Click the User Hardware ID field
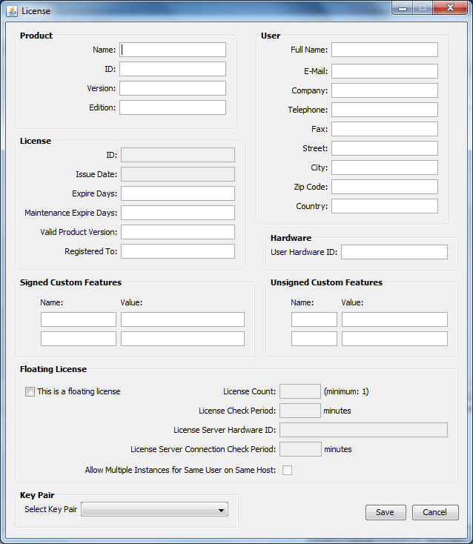Screen dimensions: 473x544 coord(394,252)
